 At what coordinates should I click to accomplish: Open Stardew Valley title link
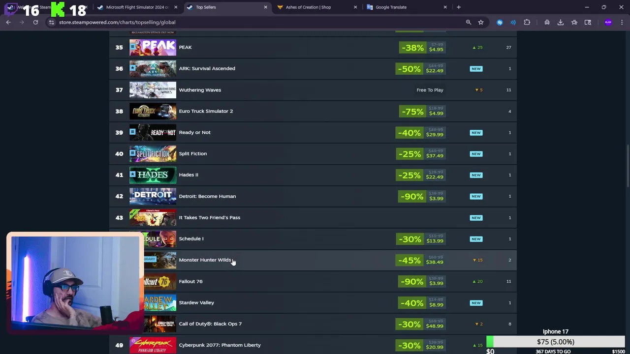pos(196,302)
